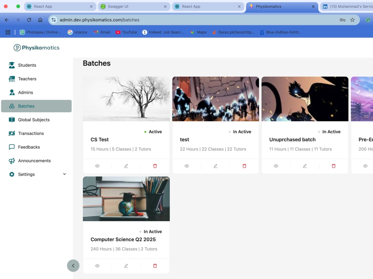Open the Feedbacks page
This screenshot has height=279, width=373.
tap(36, 147)
